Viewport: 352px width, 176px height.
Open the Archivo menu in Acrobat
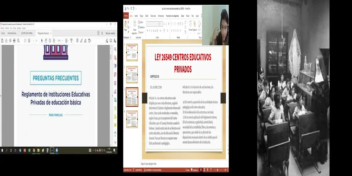[x=2, y=28]
